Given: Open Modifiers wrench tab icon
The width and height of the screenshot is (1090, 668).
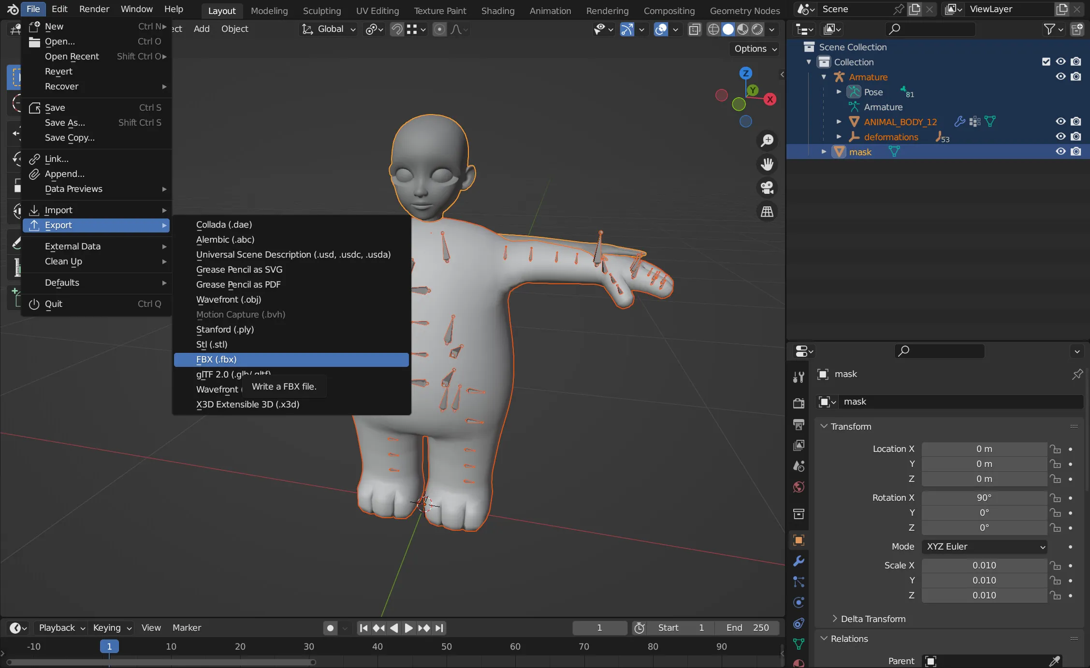Looking at the screenshot, I should point(799,561).
